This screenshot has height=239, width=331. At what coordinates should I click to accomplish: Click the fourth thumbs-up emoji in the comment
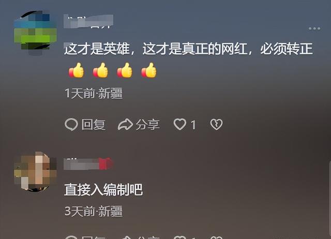click(149, 70)
